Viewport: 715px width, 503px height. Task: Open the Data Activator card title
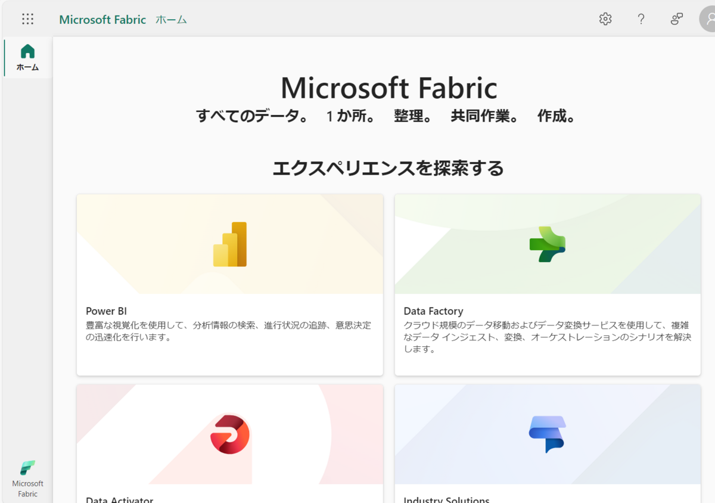[x=119, y=500]
